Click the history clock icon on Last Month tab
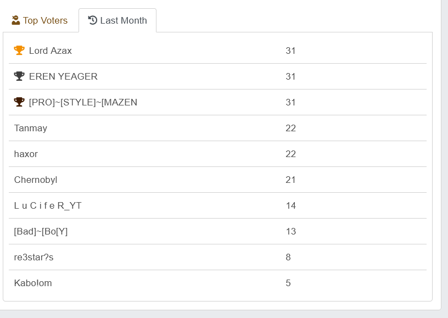 pyautogui.click(x=93, y=20)
